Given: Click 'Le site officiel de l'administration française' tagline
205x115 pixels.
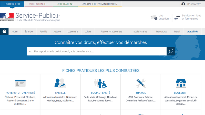Looking at the screenshot, I should pyautogui.click(x=38, y=20).
